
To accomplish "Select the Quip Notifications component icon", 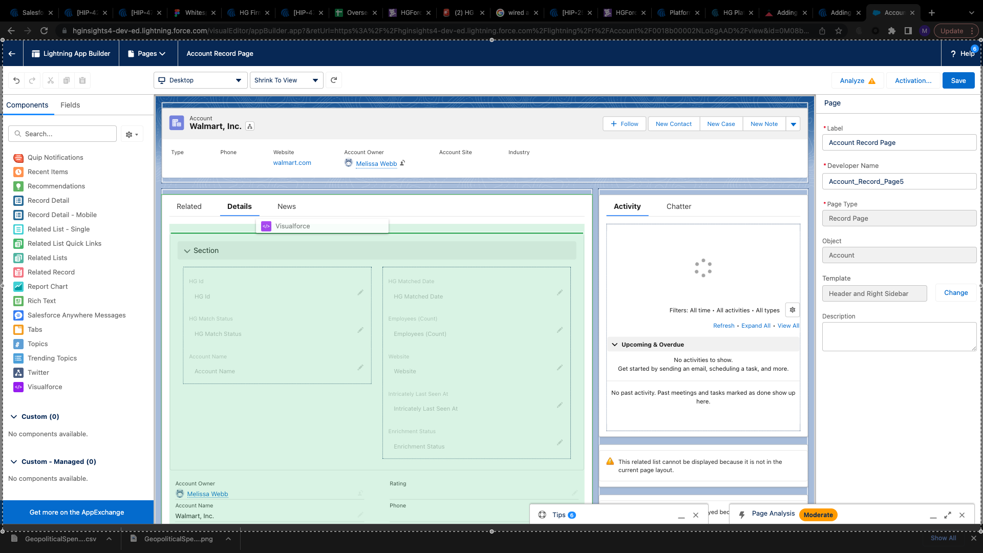I will point(18,157).
